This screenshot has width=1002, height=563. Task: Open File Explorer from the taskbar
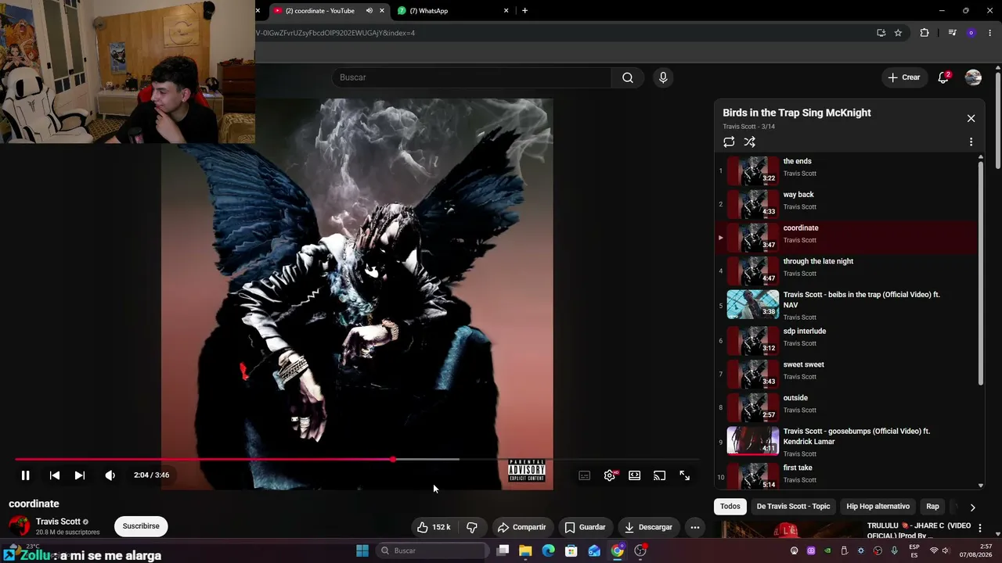click(525, 550)
